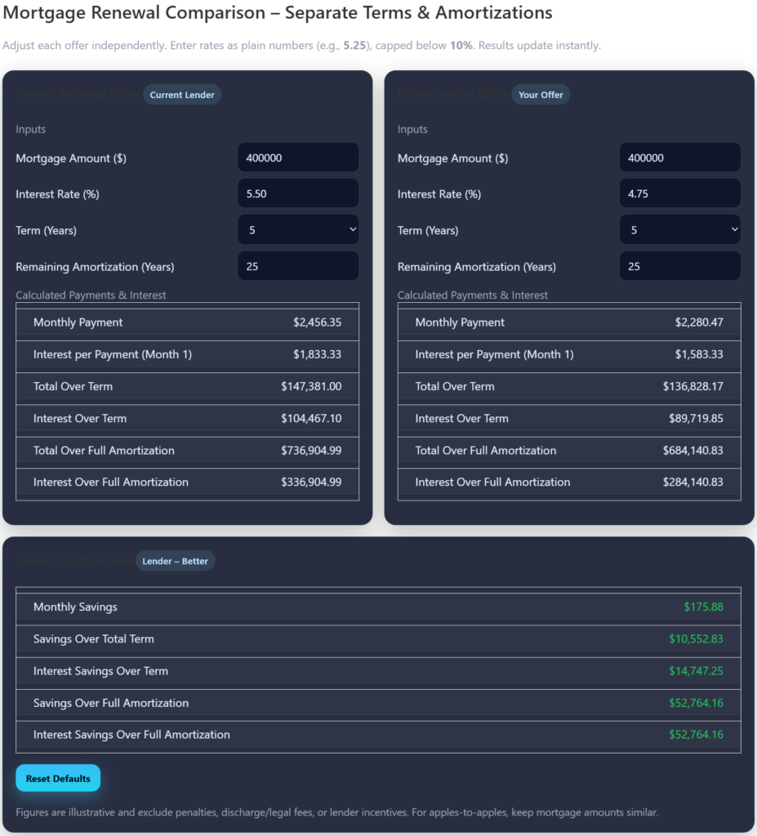The width and height of the screenshot is (757, 836).
Task: Click Mortgage Amount field in Your Offer panel
Action: pos(679,158)
